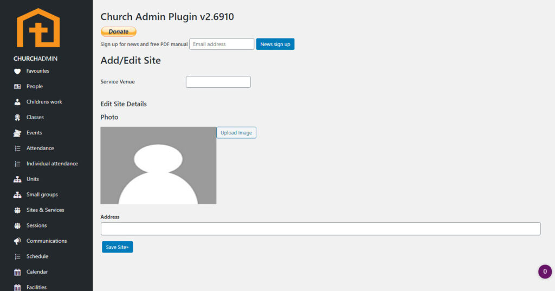Click the placeholder photo thumbnail

pyautogui.click(x=158, y=165)
